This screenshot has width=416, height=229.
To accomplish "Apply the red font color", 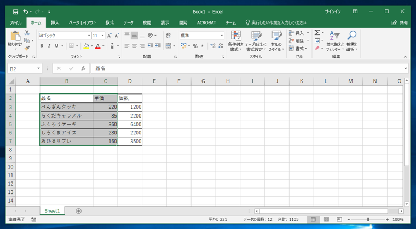I will coord(97,46).
